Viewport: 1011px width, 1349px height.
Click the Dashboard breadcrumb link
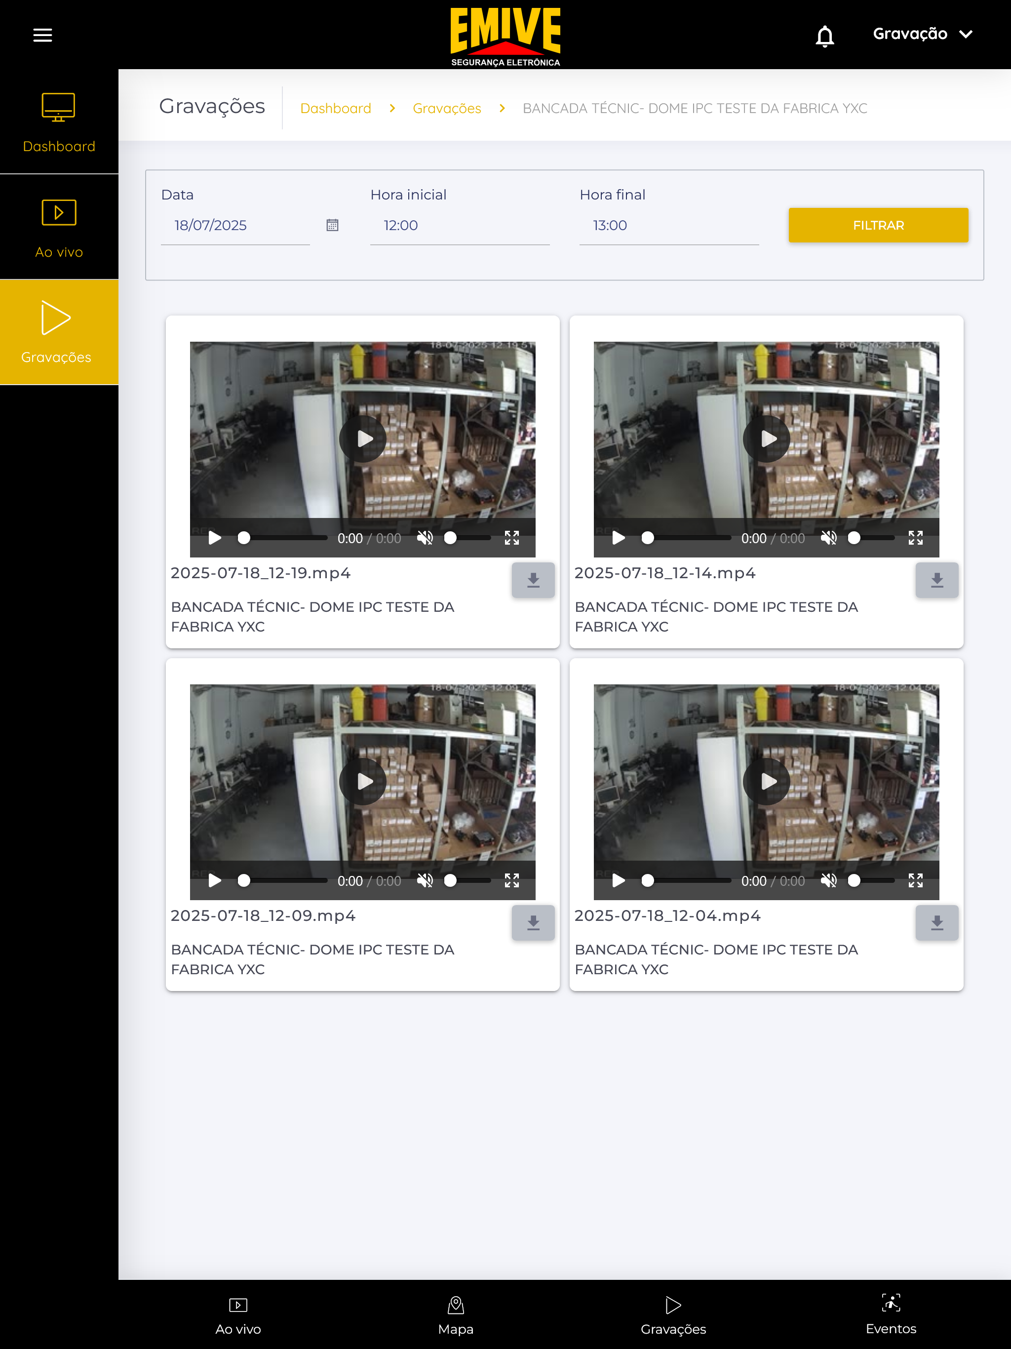335,108
